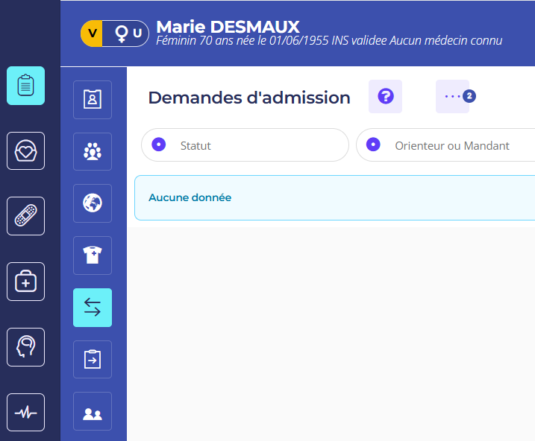This screenshot has width=535, height=441.
Task: Open the bandage wound care section
Action: coord(25,216)
